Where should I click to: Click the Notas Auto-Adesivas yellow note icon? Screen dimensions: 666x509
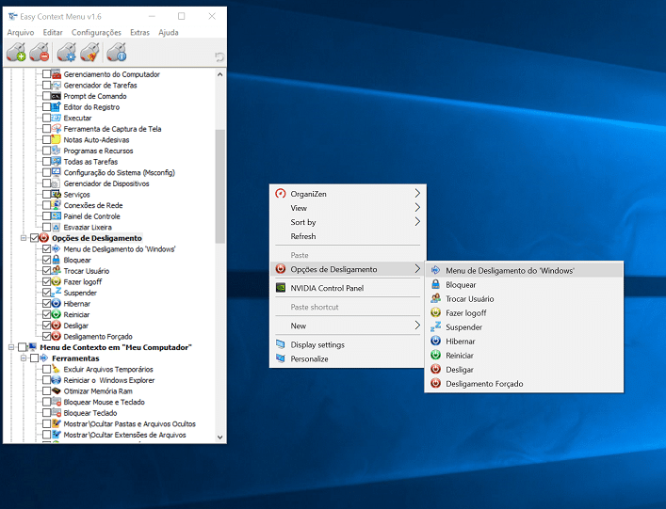57,139
